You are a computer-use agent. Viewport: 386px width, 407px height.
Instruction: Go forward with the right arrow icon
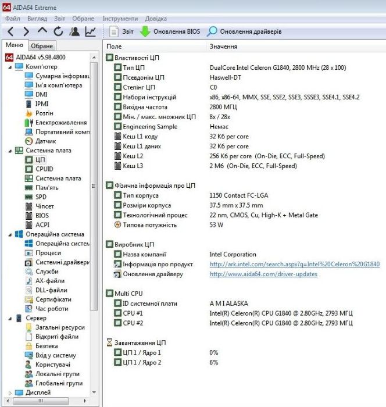[26, 31]
